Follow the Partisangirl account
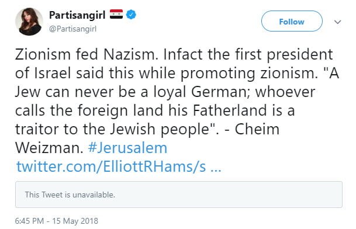356x229 pixels. pos(292,21)
